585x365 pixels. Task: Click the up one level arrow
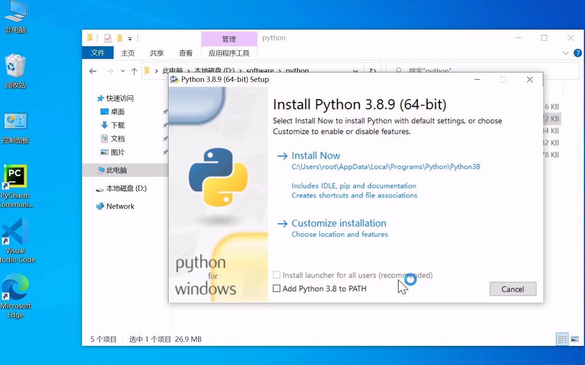tap(134, 71)
